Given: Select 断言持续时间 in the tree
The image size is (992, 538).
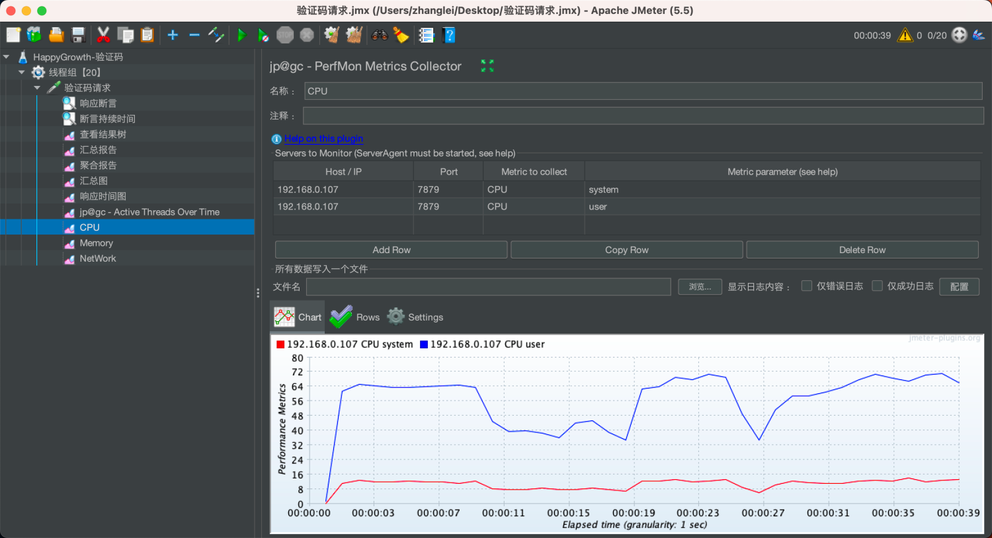Looking at the screenshot, I should click(107, 118).
